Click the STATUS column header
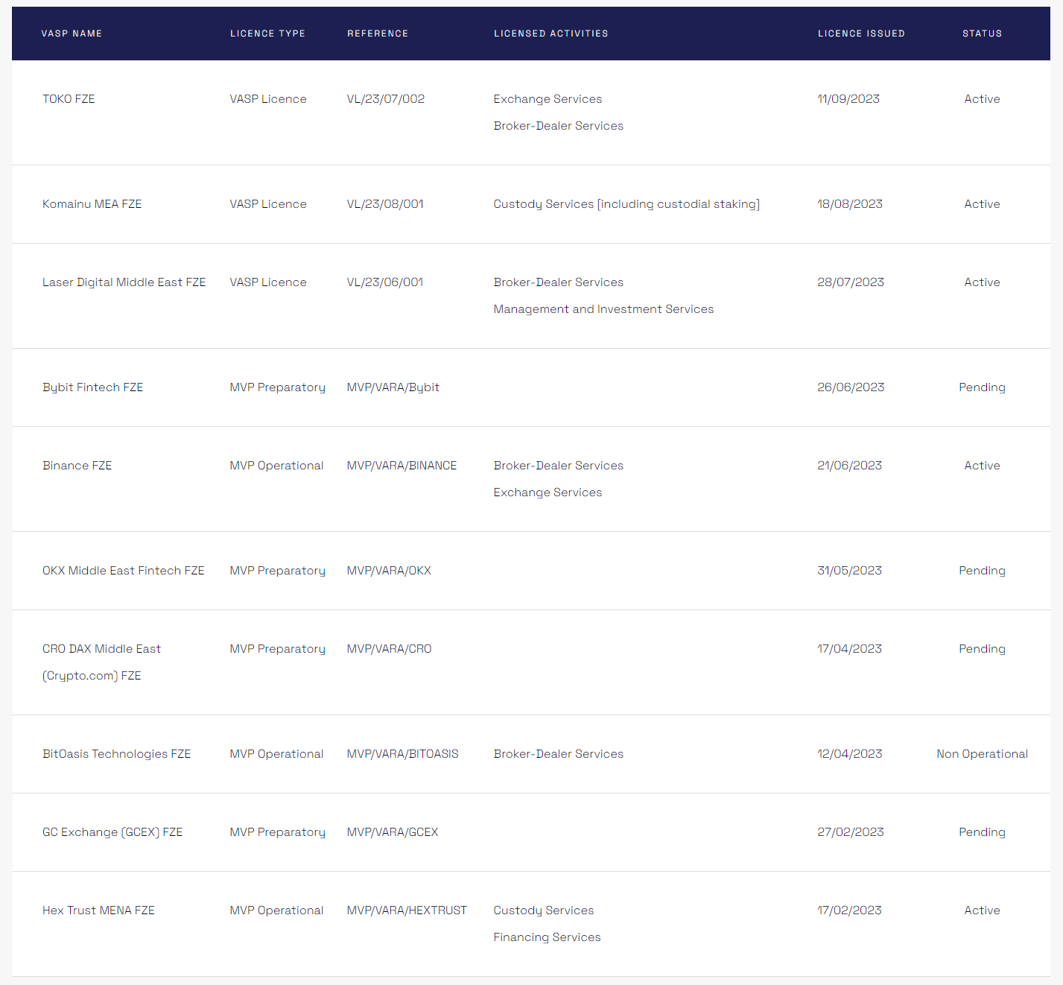The height and width of the screenshot is (985, 1063). click(x=982, y=34)
